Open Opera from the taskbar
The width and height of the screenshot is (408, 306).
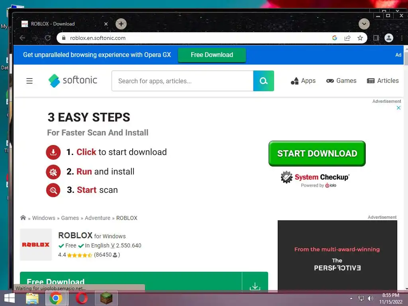[82, 298]
